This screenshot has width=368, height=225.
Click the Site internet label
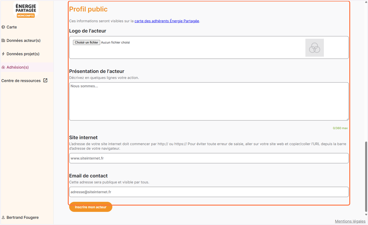[83, 138]
